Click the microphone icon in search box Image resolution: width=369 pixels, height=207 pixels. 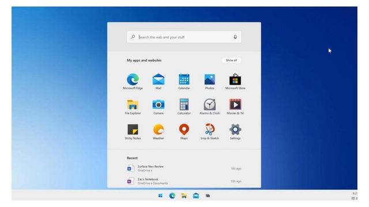[235, 37]
